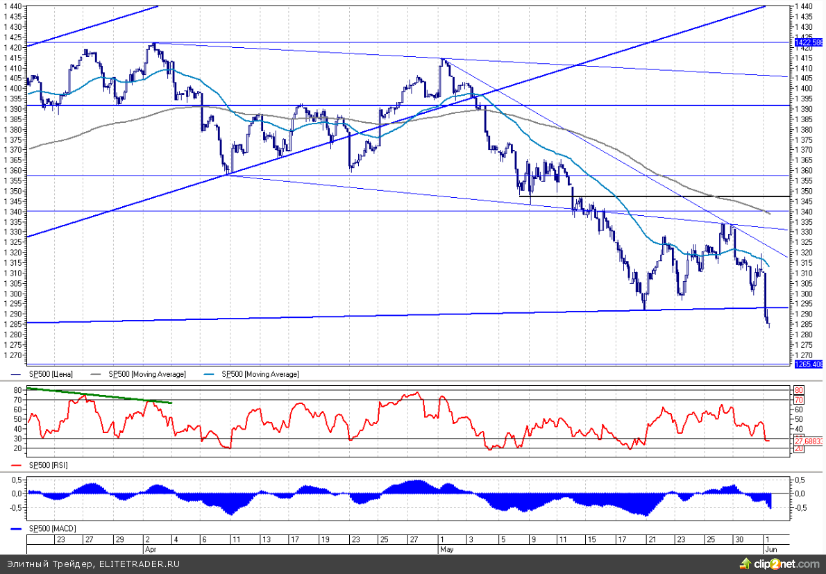Select the black horizontal line near 1345
The height and width of the screenshot is (574, 826).
click(x=652, y=196)
